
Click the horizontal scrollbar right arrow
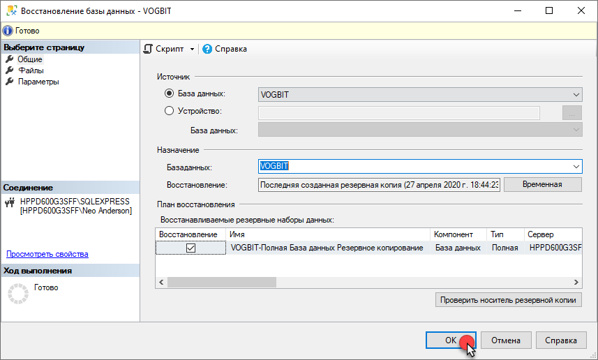pos(576,282)
